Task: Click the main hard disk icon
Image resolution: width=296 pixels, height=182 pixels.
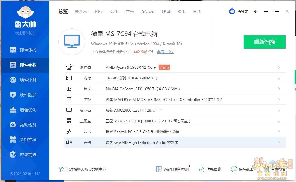Action: click(69, 121)
